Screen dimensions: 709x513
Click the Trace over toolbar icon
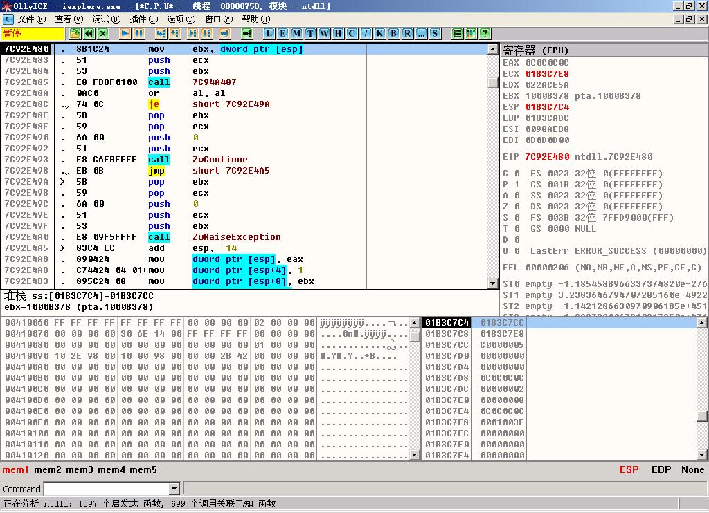coord(206,33)
